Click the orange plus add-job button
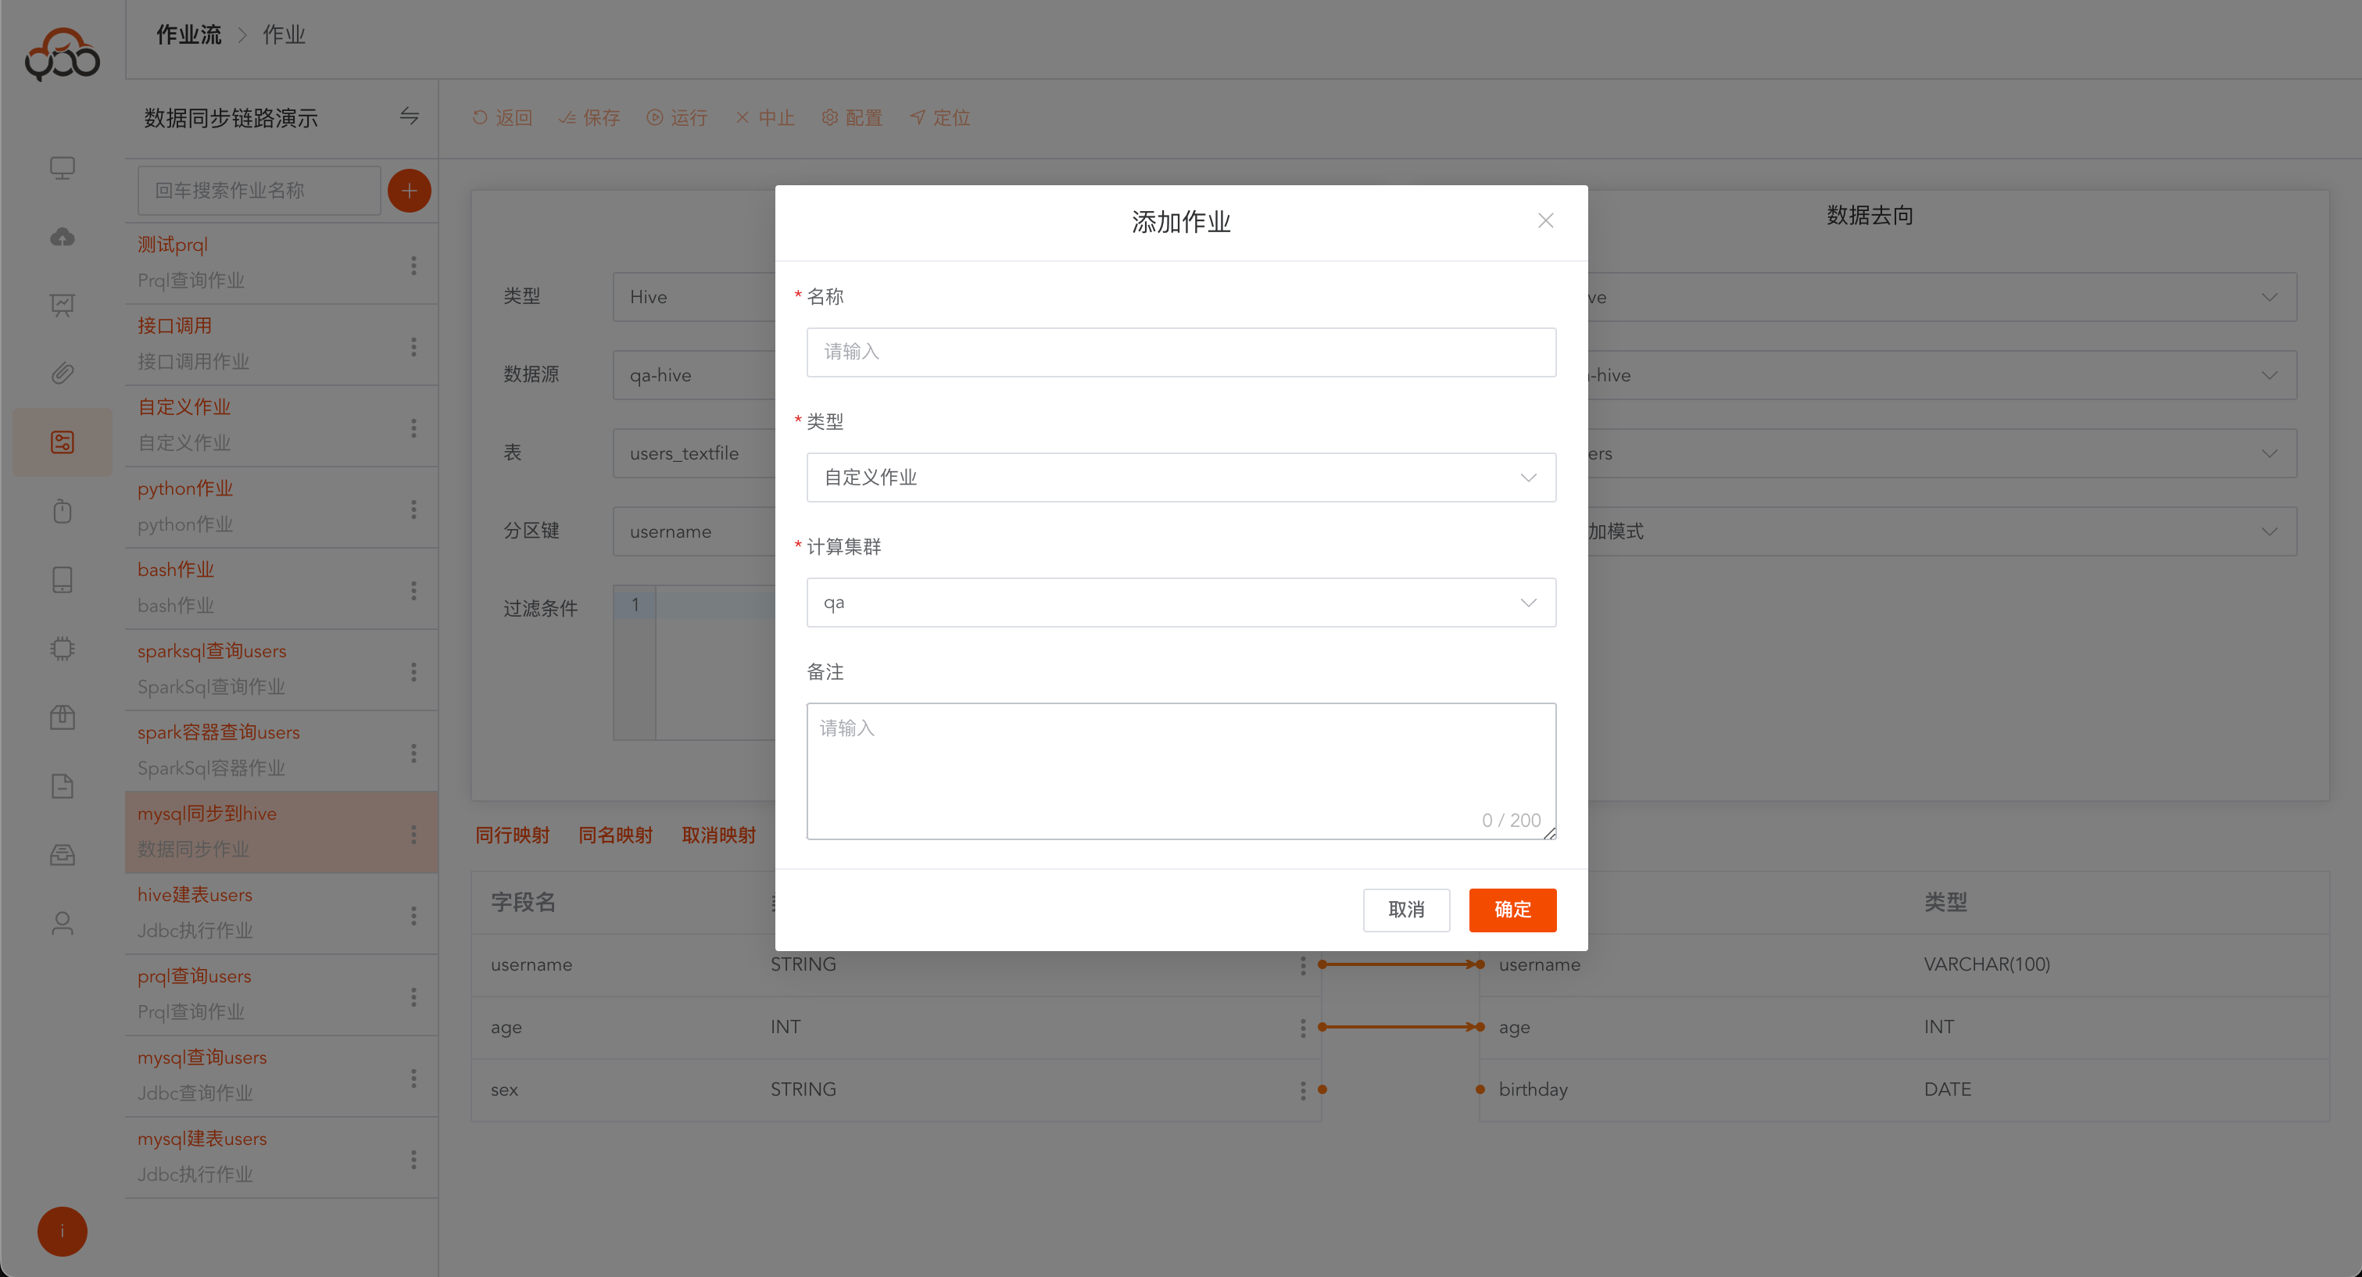The image size is (2362, 1277). 409,191
